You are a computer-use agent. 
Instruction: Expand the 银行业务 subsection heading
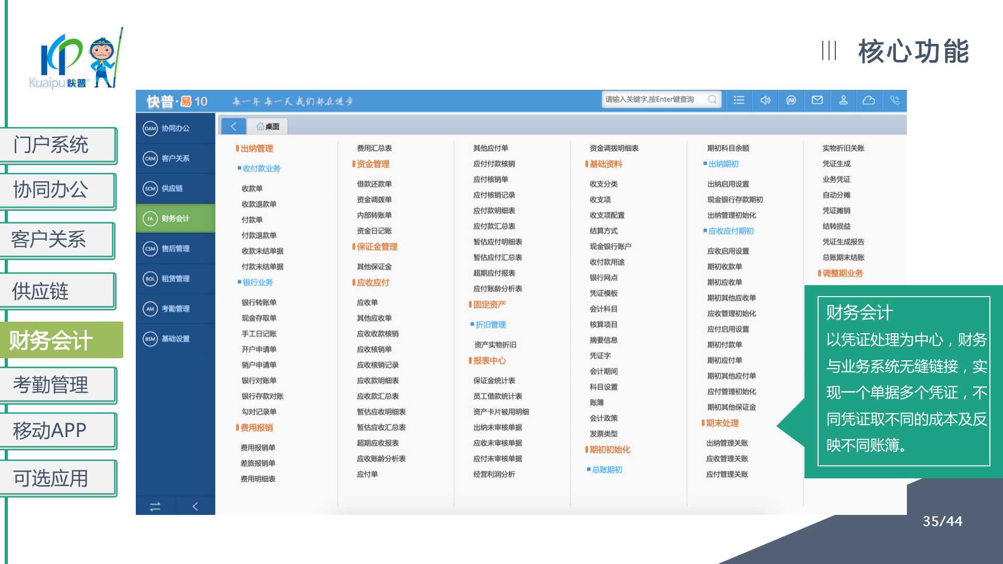258,282
